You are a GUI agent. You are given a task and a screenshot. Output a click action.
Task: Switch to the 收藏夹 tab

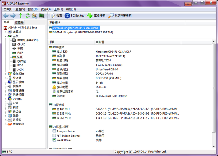point(19,22)
